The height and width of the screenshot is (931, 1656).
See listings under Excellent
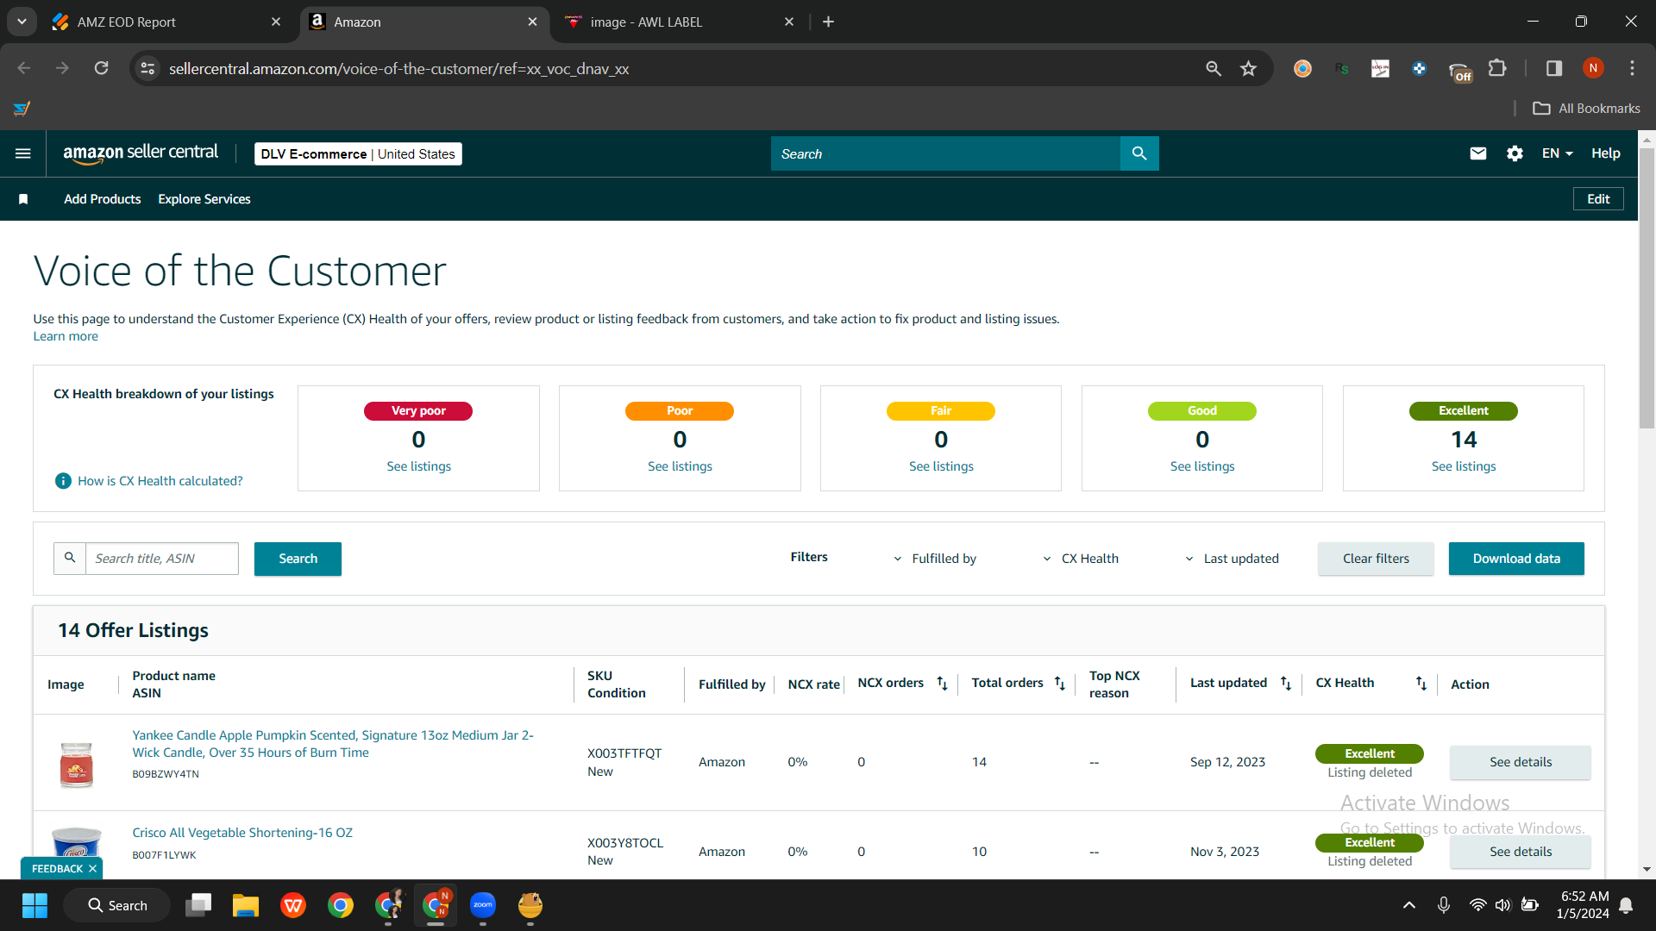[x=1464, y=466]
